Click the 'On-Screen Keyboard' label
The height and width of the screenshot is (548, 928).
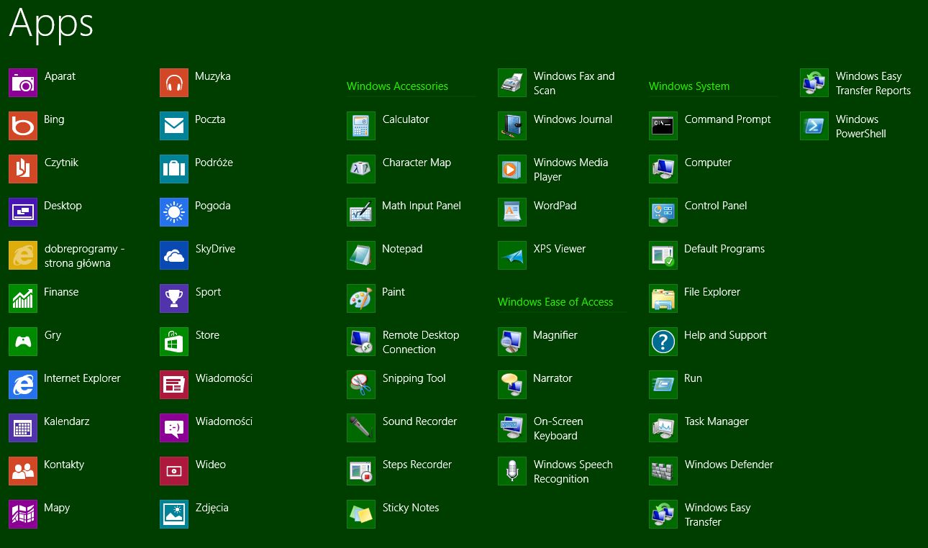pyautogui.click(x=558, y=429)
